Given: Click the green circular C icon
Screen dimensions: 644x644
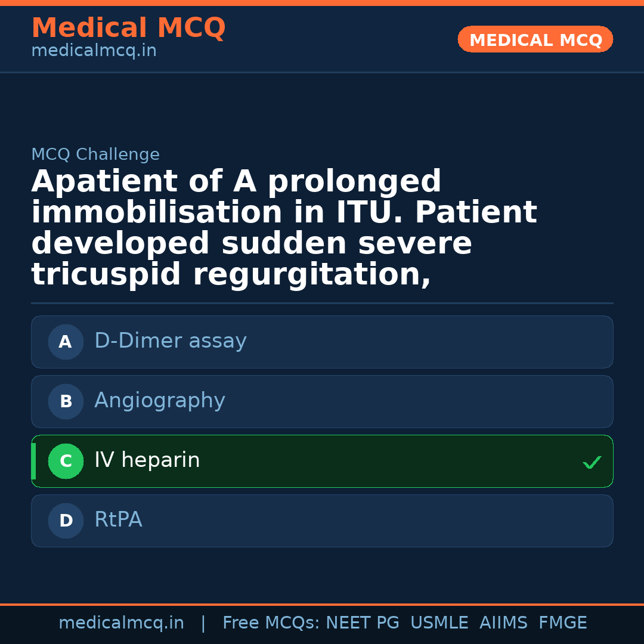Looking at the screenshot, I should click(66, 461).
